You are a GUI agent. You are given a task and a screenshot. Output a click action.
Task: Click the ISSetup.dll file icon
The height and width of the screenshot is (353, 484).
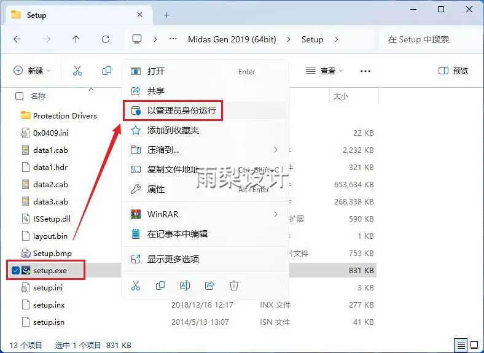pyautogui.click(x=26, y=219)
